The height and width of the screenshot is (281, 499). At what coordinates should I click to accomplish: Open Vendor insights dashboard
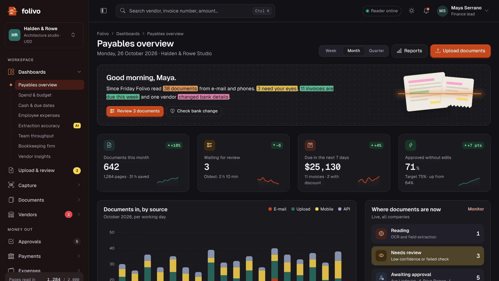49,156
